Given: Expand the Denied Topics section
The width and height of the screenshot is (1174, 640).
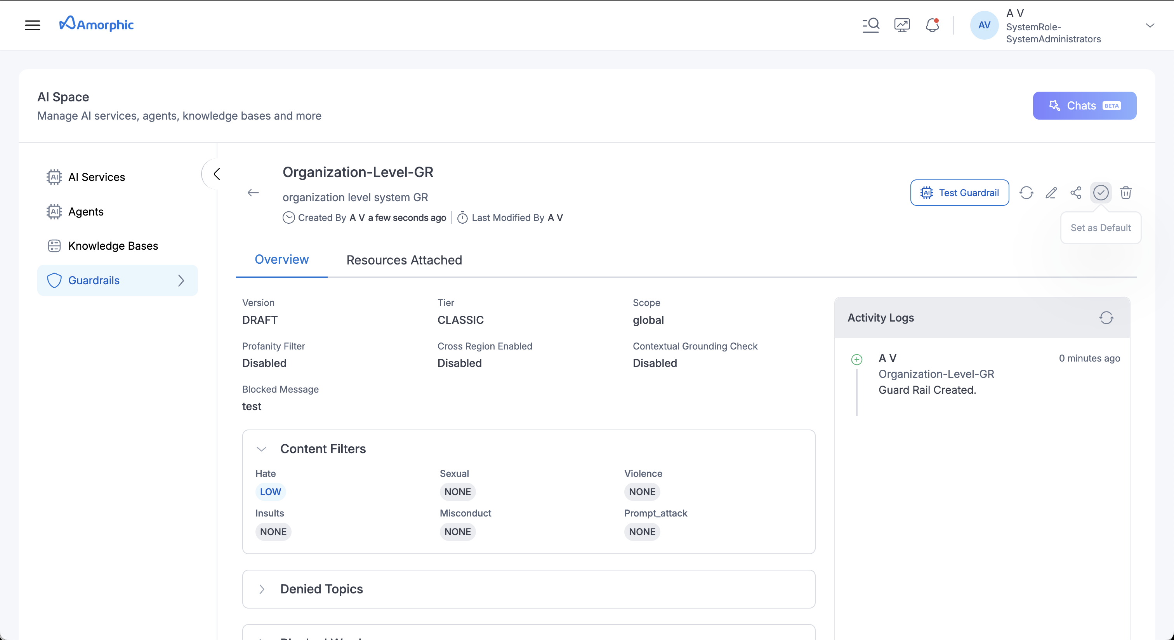Looking at the screenshot, I should pos(262,589).
